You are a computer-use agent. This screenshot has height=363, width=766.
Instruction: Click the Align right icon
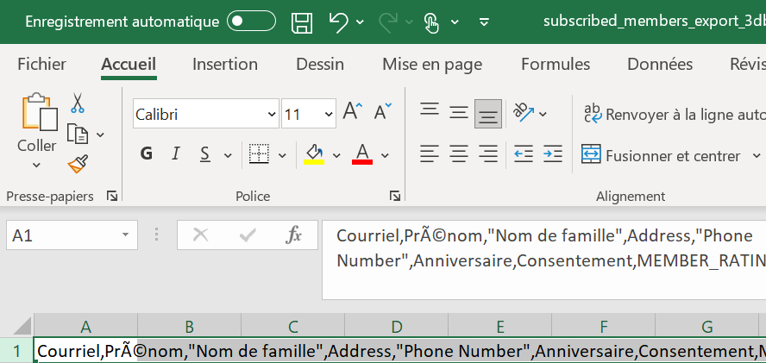(x=488, y=154)
